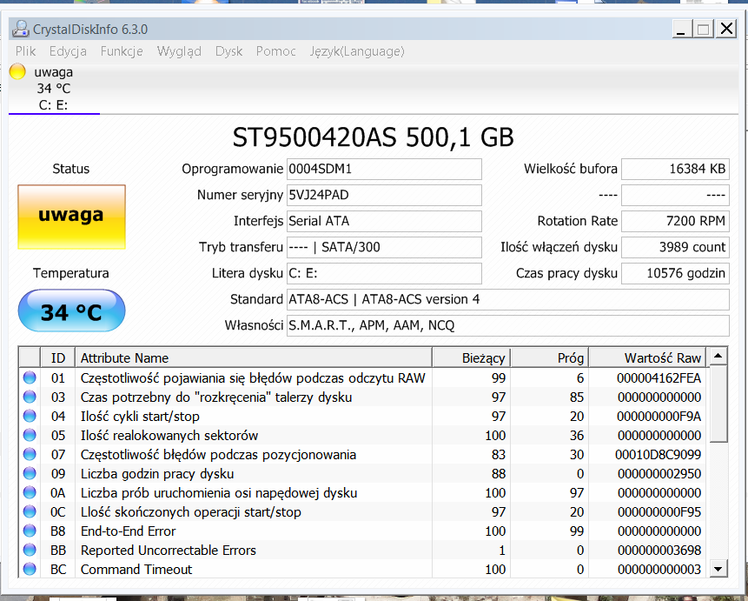Minimize the CrystalDiskInfo window
The width and height of the screenshot is (748, 601).
tap(681, 29)
